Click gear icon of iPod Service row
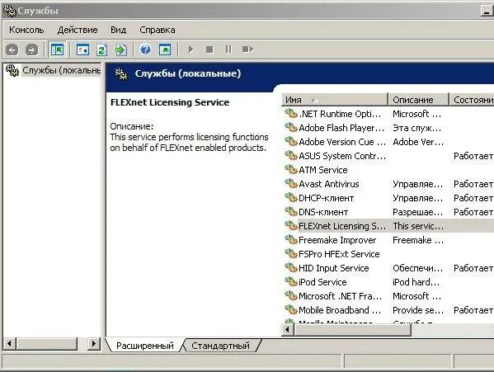Image resolution: width=494 pixels, height=372 pixels. (291, 281)
